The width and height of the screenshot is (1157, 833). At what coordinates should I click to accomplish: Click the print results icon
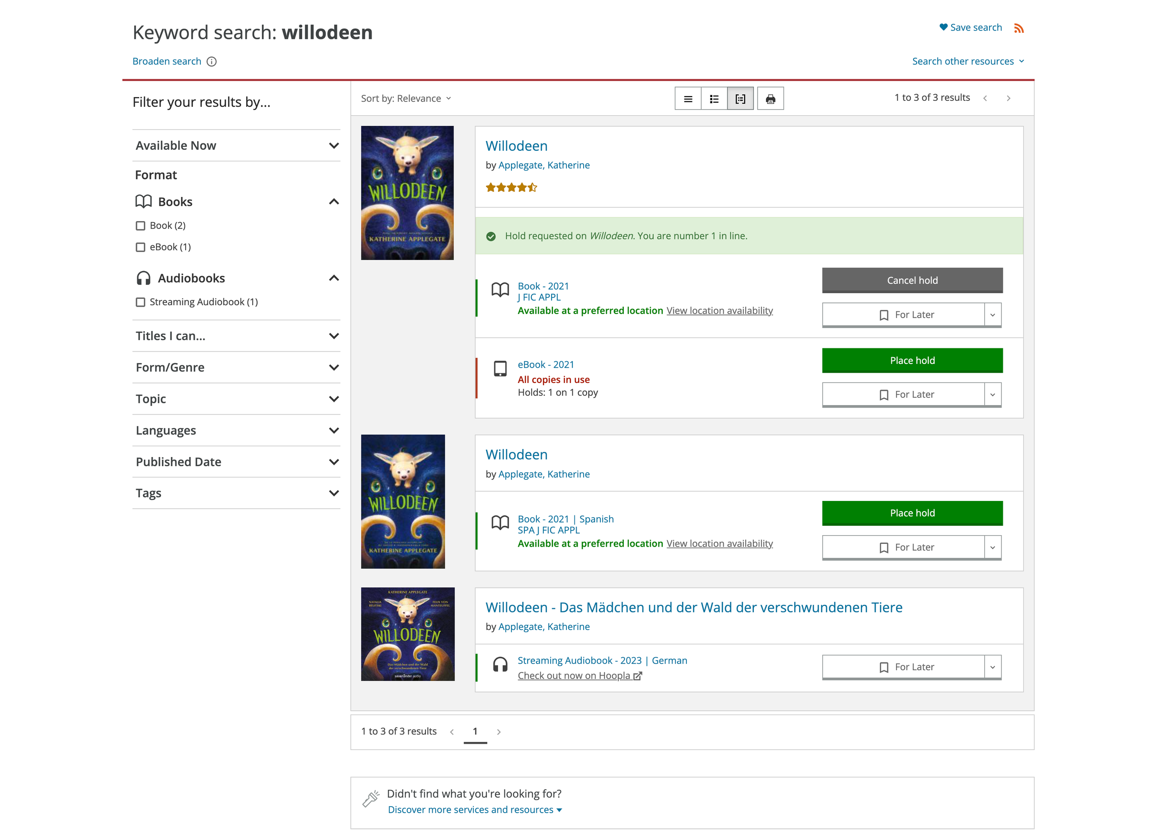[770, 99]
